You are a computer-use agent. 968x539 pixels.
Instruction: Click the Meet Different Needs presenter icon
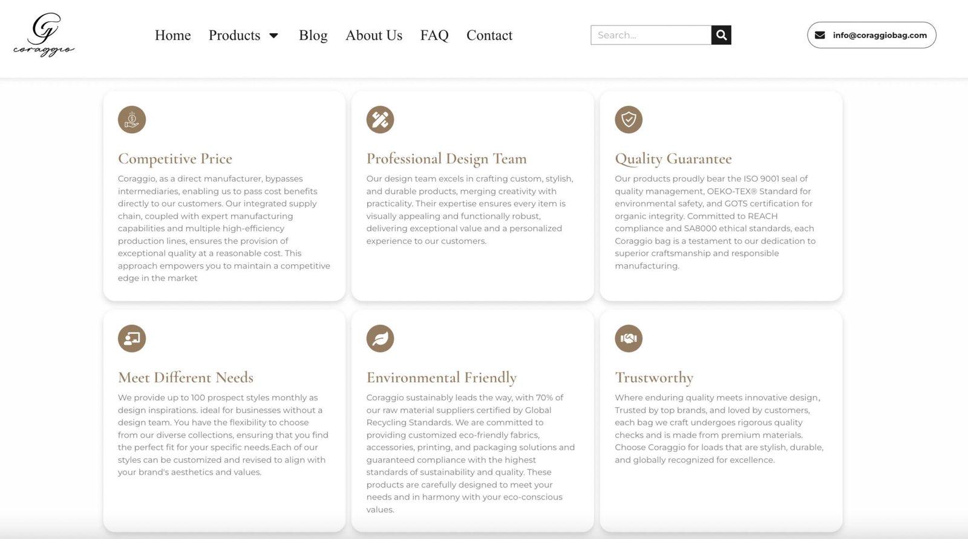pyautogui.click(x=132, y=338)
